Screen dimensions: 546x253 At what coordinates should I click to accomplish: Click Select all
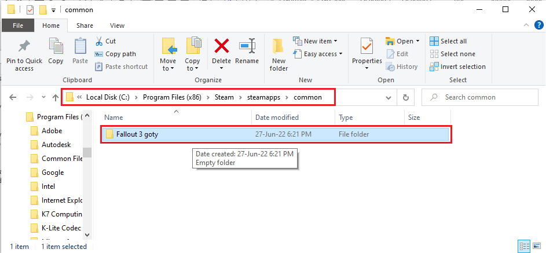(x=448, y=41)
